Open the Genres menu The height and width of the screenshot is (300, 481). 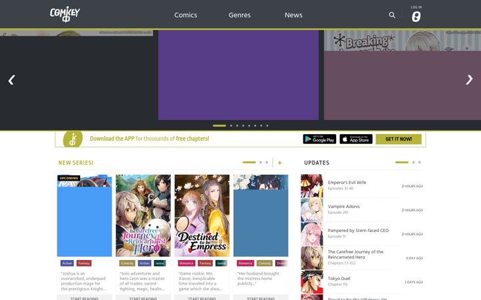[240, 15]
